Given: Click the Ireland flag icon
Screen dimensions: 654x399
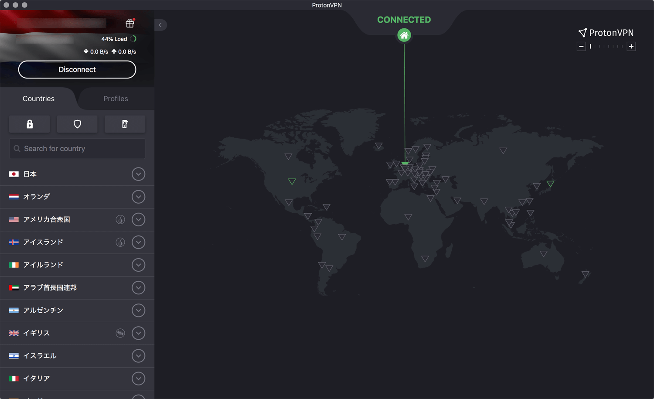Looking at the screenshot, I should tap(14, 265).
